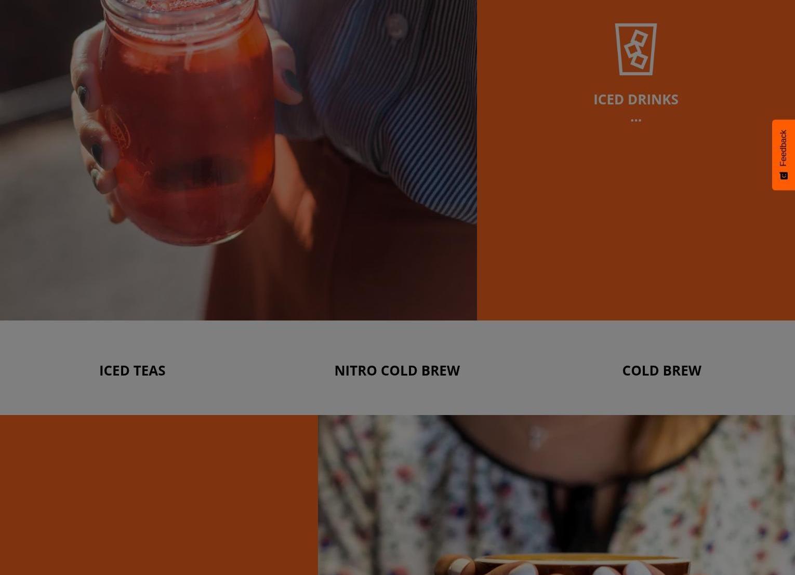Open the COLD BREW tab
The height and width of the screenshot is (575, 795).
coord(661,370)
